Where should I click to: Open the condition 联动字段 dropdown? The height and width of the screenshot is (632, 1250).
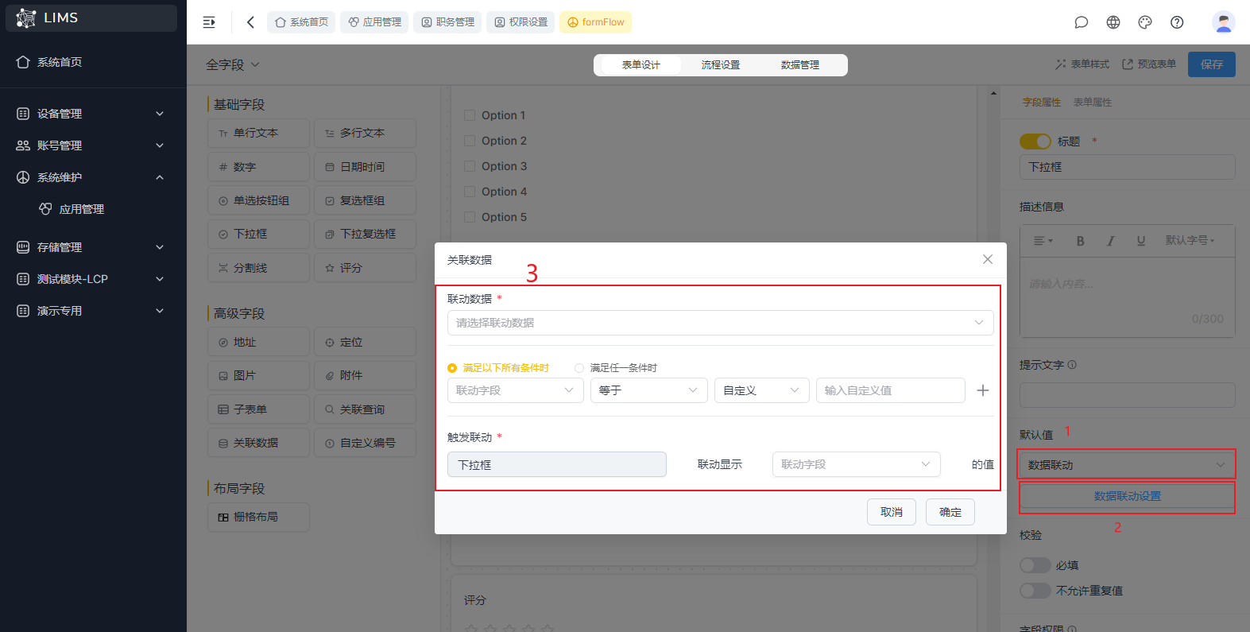[515, 390]
